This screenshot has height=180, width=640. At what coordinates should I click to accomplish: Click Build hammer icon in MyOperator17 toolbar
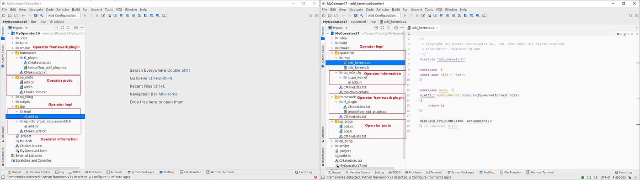pos(362,16)
